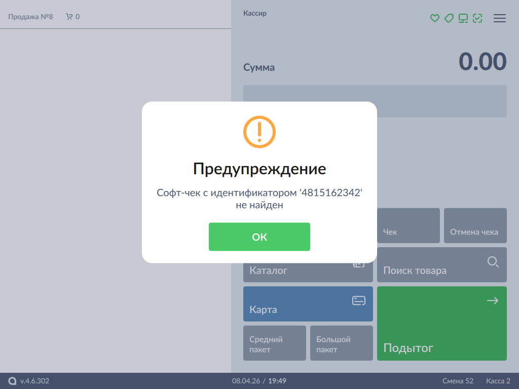Click the scan check status icon
The height and width of the screenshot is (389, 519).
pos(477,18)
